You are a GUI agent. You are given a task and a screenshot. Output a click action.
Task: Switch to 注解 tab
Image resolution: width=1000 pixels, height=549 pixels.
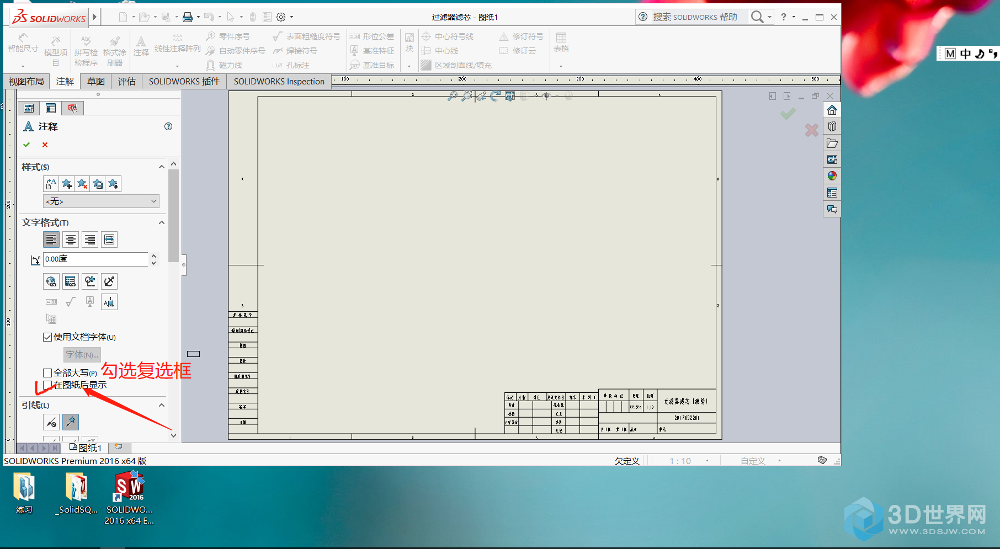(65, 81)
